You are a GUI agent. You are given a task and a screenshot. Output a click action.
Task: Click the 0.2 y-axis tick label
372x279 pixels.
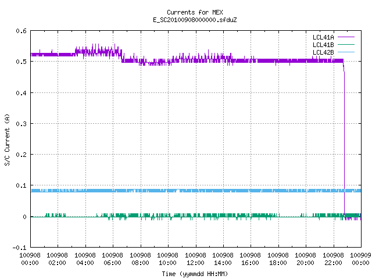(21, 155)
